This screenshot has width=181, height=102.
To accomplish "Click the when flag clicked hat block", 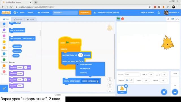I will [x=70, y=42].
